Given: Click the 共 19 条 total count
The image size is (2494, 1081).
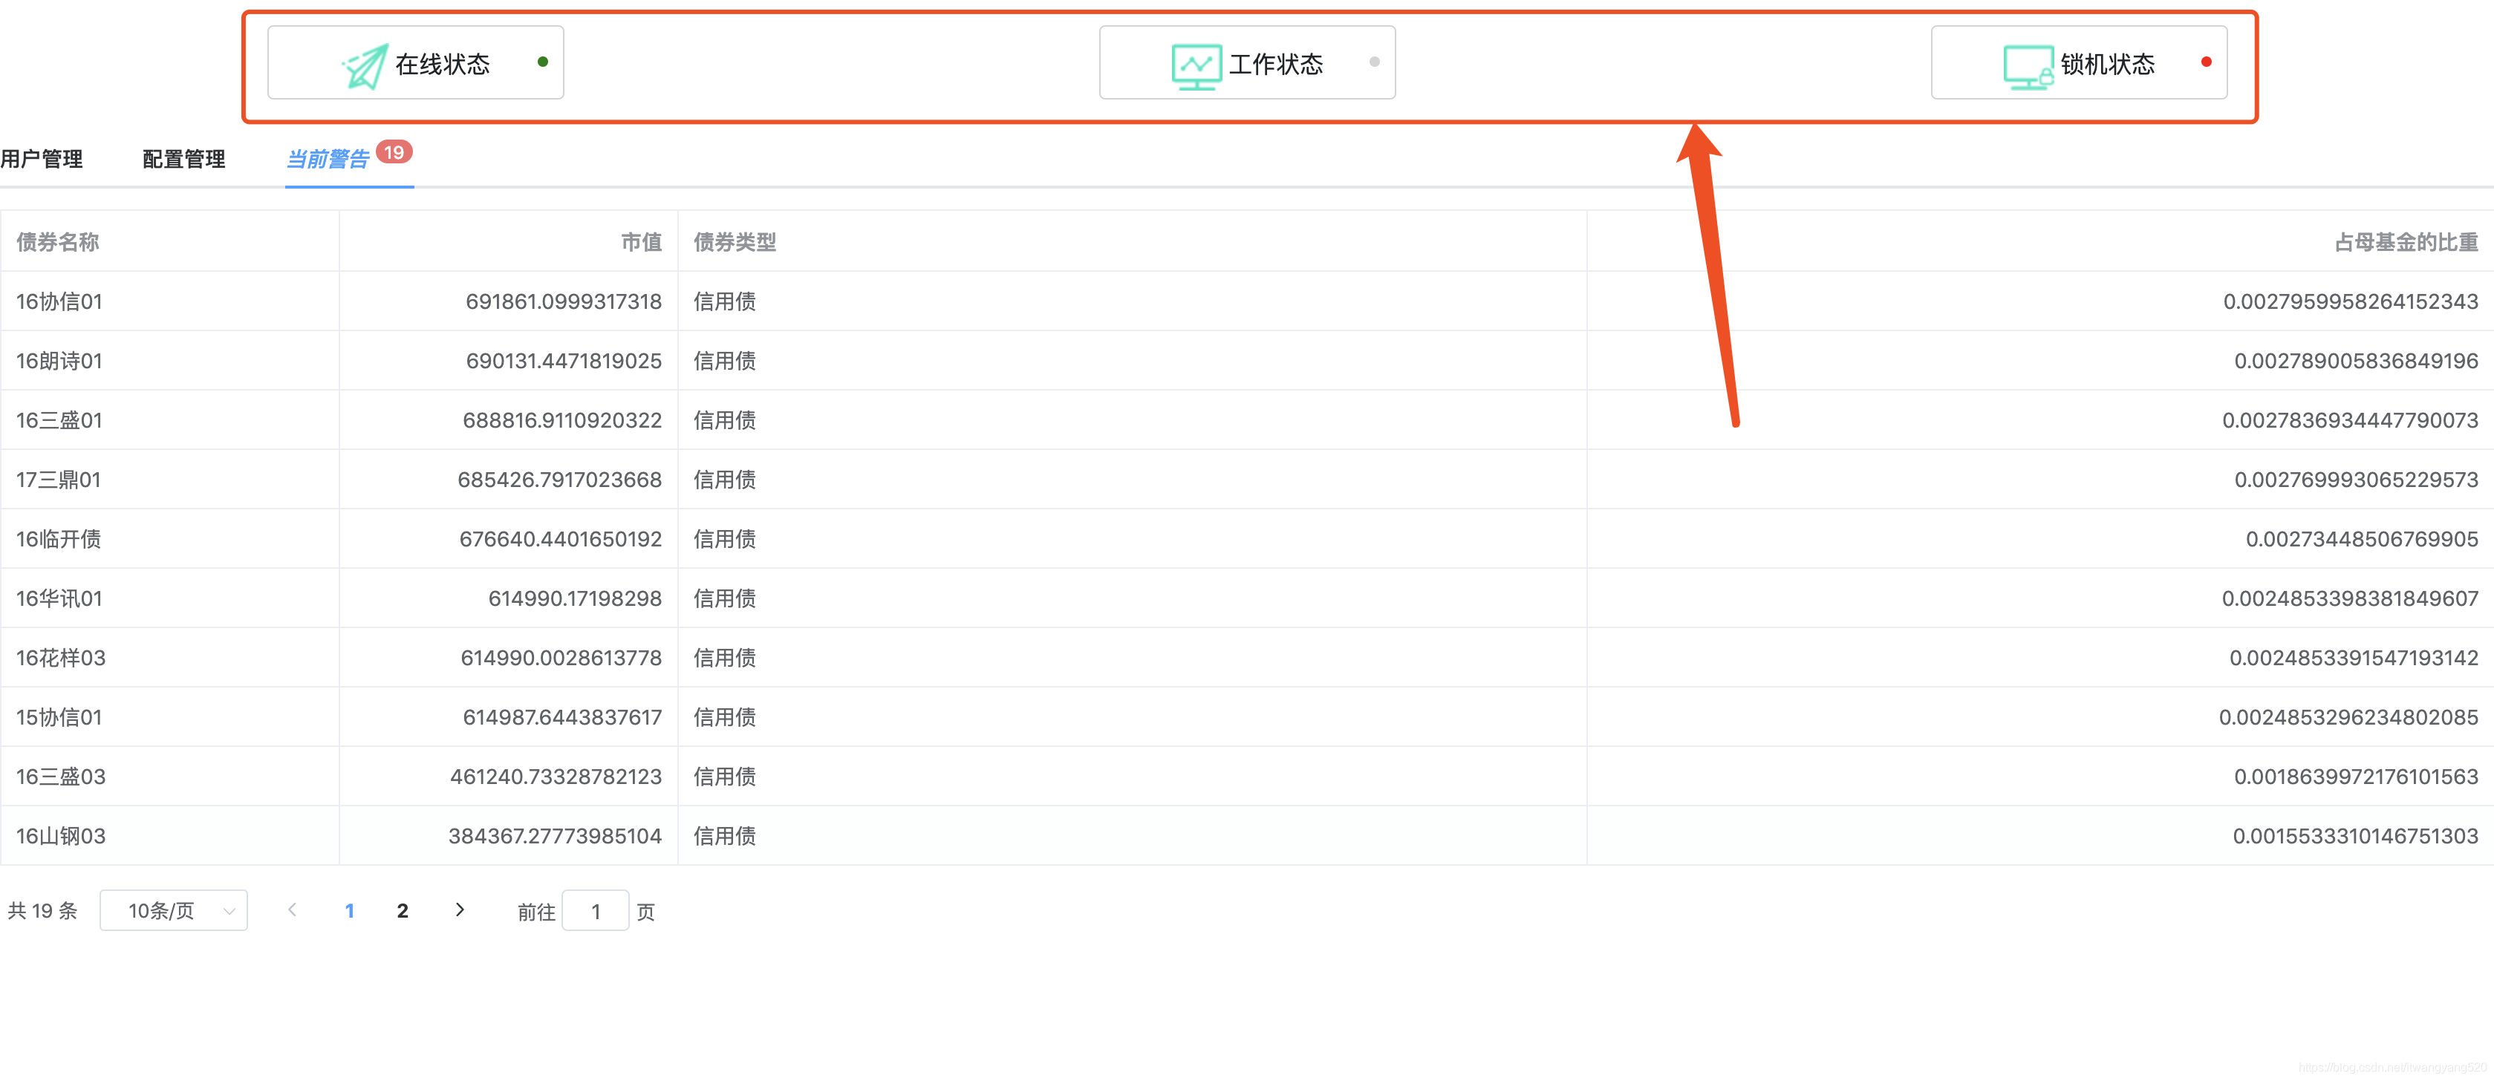Looking at the screenshot, I should pos(42,911).
